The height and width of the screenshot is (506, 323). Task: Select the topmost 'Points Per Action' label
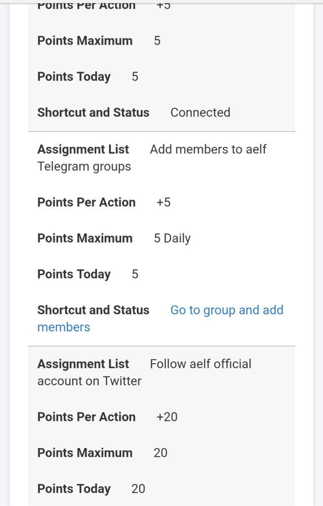coord(86,6)
